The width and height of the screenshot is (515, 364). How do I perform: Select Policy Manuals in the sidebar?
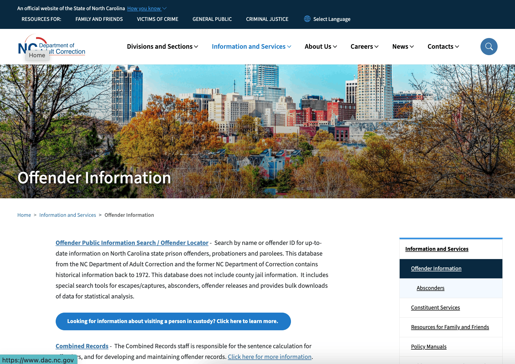(429, 346)
